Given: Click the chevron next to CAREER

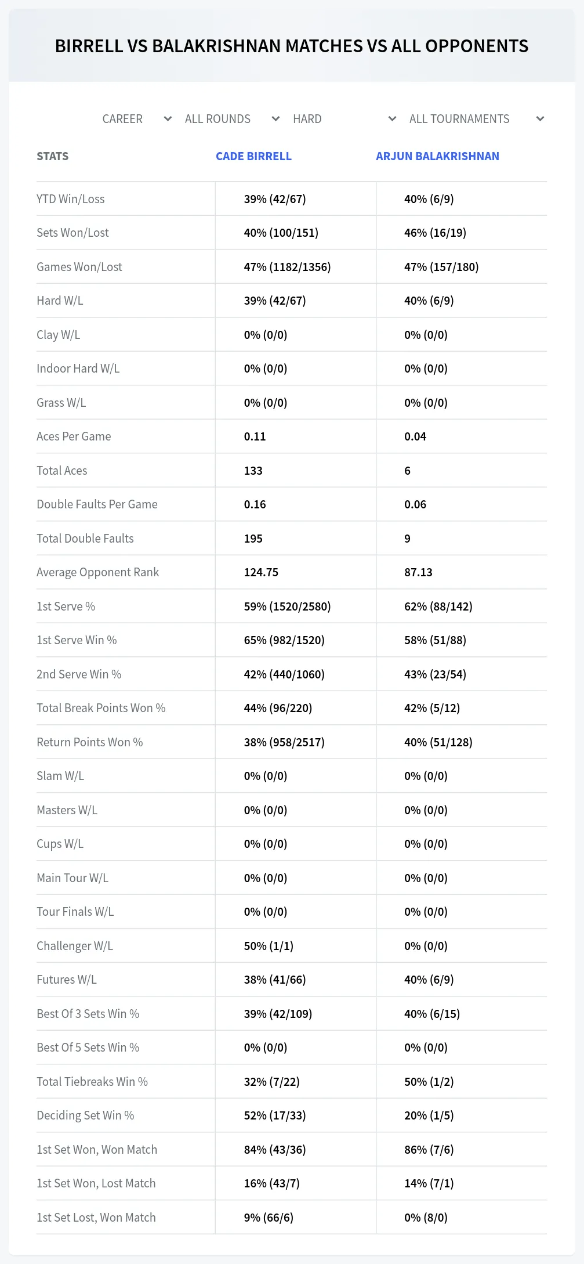Looking at the screenshot, I should [168, 119].
